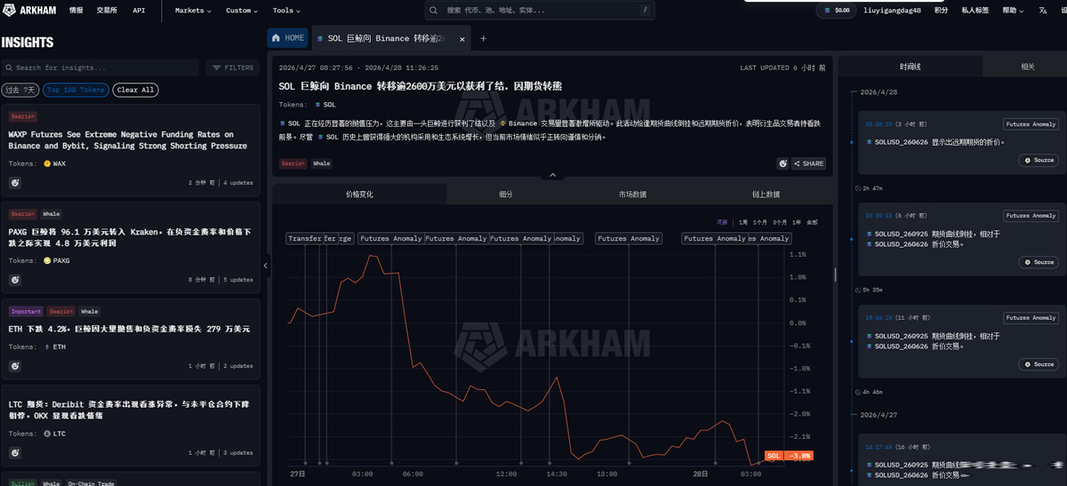Click the Transfer event marker on the chart
1067x486 pixels.
click(305, 238)
